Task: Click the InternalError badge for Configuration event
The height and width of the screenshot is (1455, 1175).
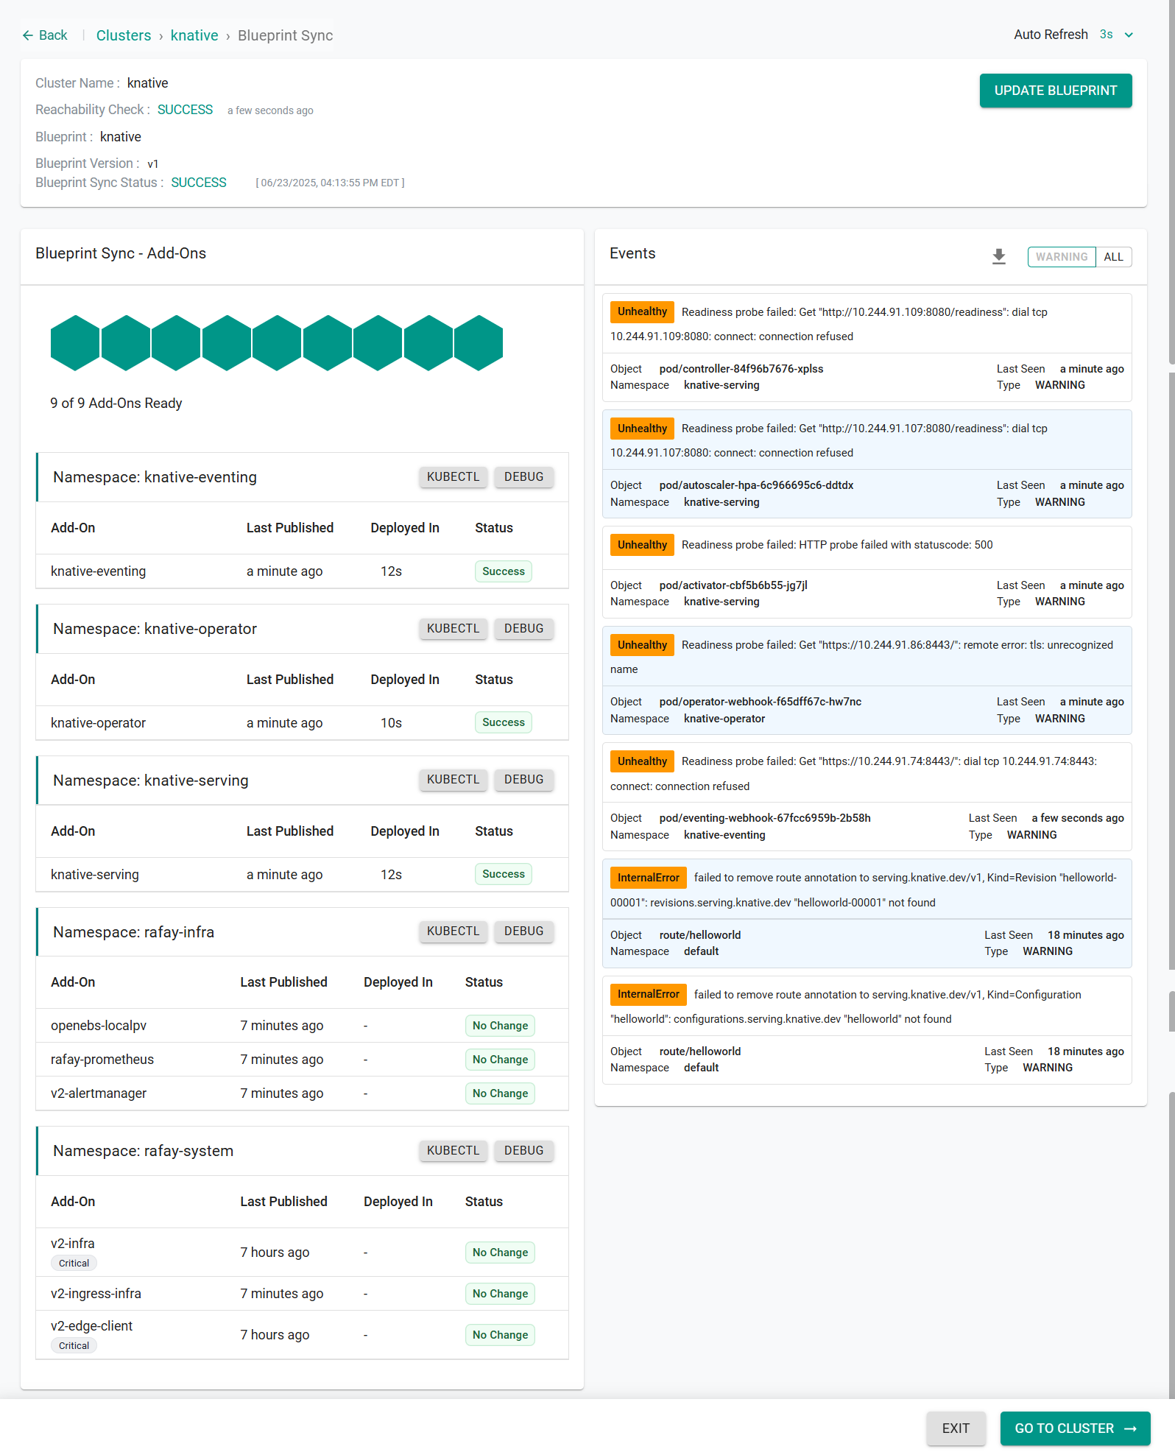Action: (649, 995)
